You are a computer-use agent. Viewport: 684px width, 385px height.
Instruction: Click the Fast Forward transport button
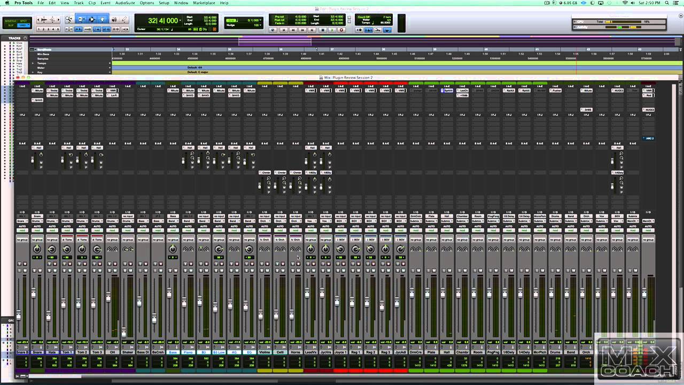(302, 30)
